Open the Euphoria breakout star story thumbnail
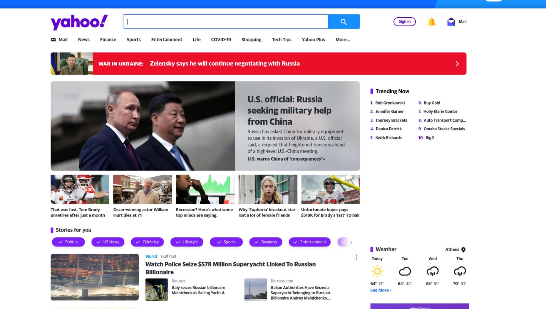This screenshot has width=546, height=309. 268,190
